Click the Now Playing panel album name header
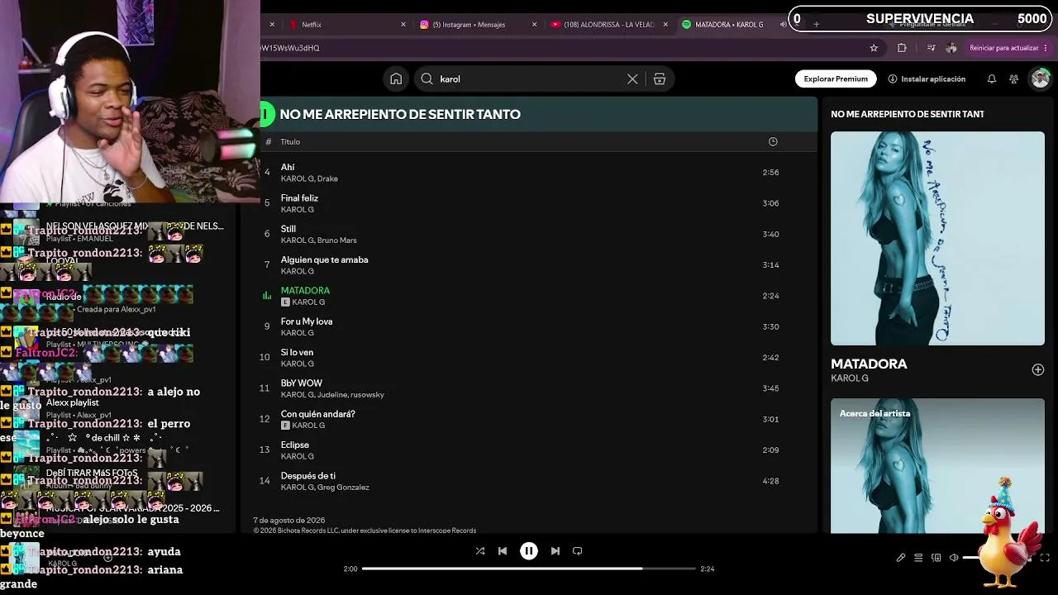Viewport: 1058px width, 595px height. tap(908, 114)
